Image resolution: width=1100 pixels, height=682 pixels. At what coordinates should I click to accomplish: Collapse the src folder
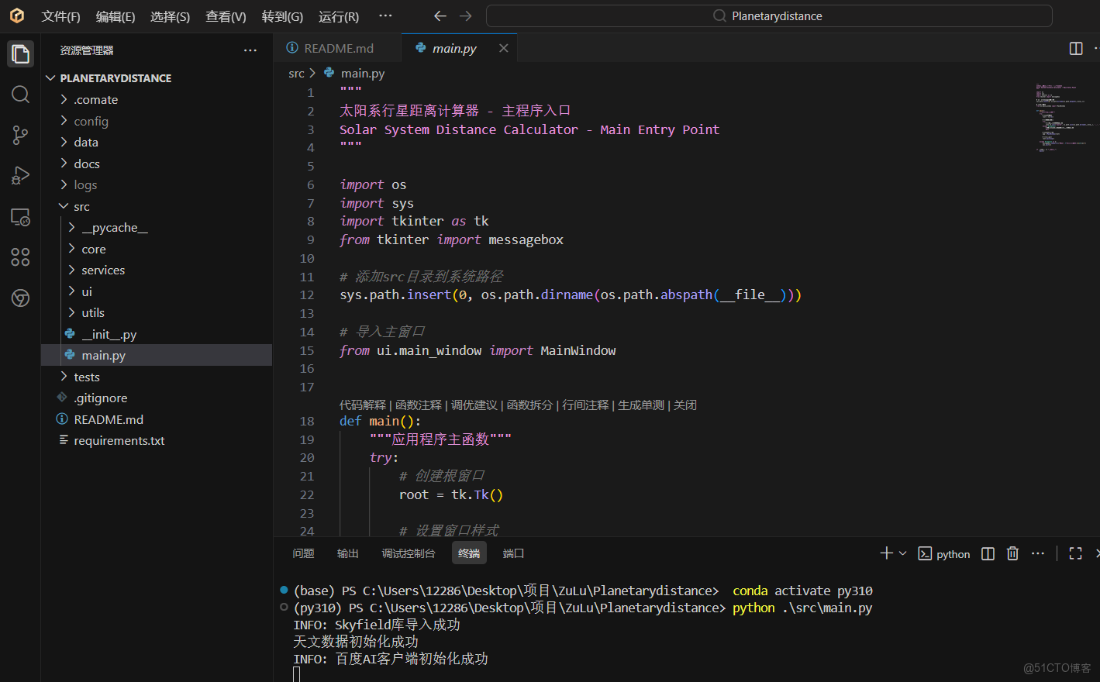81,206
